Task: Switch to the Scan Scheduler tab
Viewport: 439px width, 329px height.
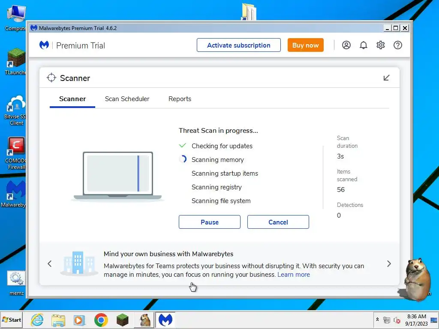Action: click(127, 99)
